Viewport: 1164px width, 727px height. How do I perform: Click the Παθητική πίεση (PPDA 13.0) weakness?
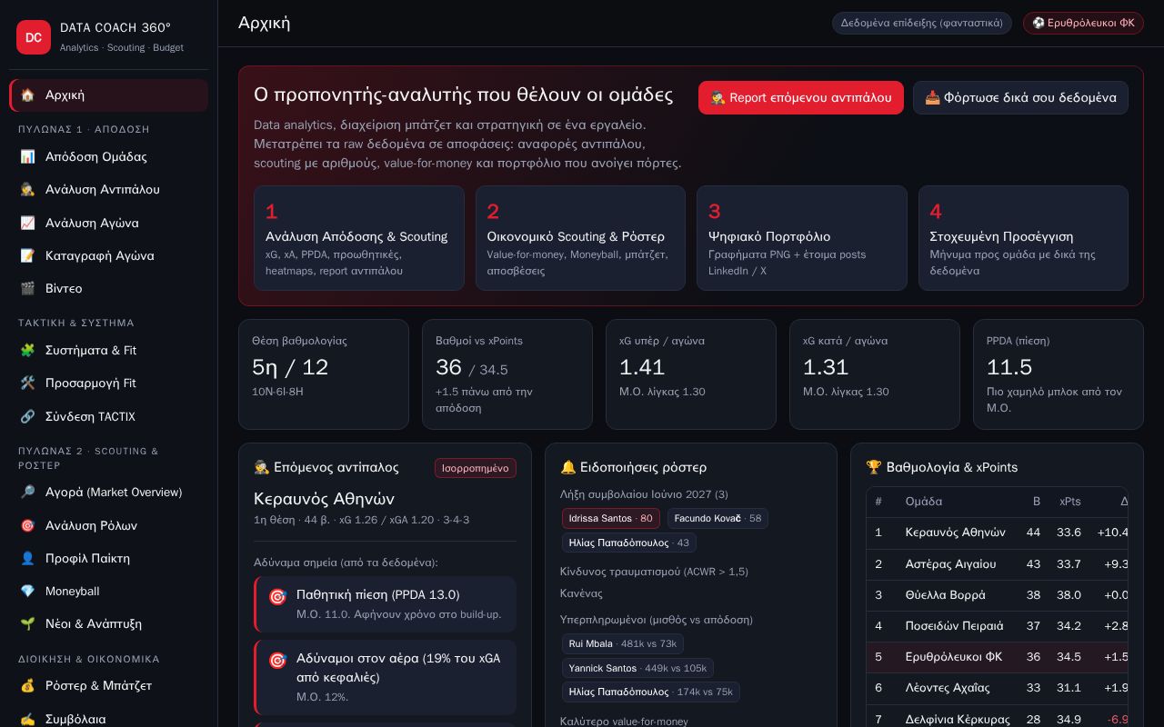pyautogui.click(x=386, y=604)
